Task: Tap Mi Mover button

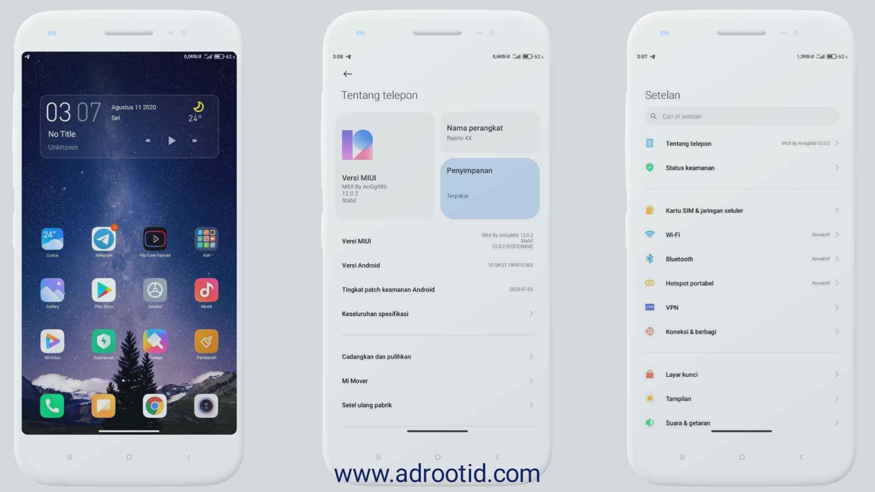Action: (x=437, y=381)
